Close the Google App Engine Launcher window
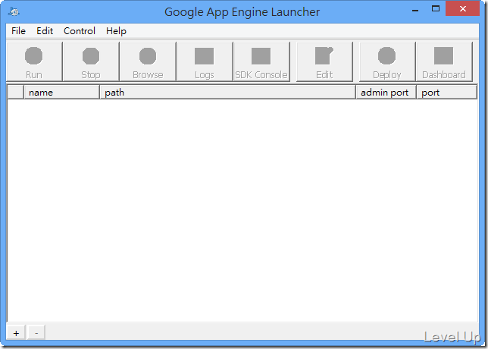 (462, 8)
